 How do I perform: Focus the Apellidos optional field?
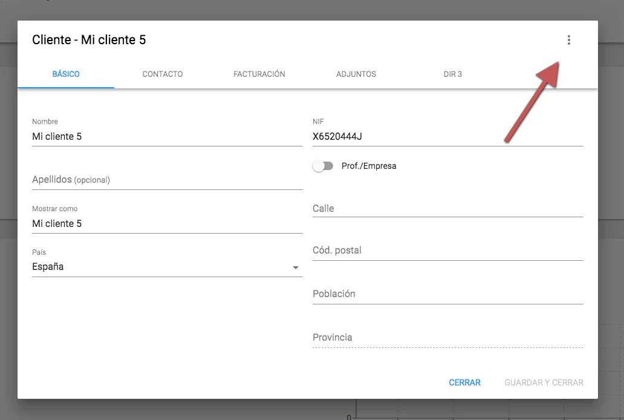(x=167, y=180)
